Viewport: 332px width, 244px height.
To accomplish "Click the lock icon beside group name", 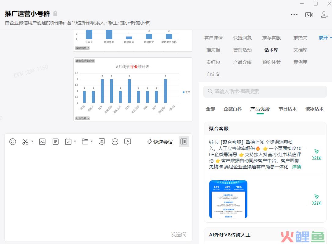I will click(55, 13).
